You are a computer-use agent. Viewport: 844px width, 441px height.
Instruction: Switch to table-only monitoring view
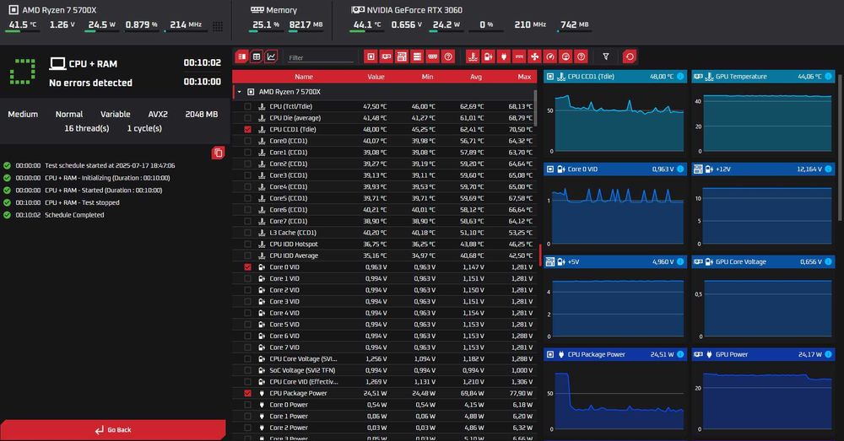[257, 56]
